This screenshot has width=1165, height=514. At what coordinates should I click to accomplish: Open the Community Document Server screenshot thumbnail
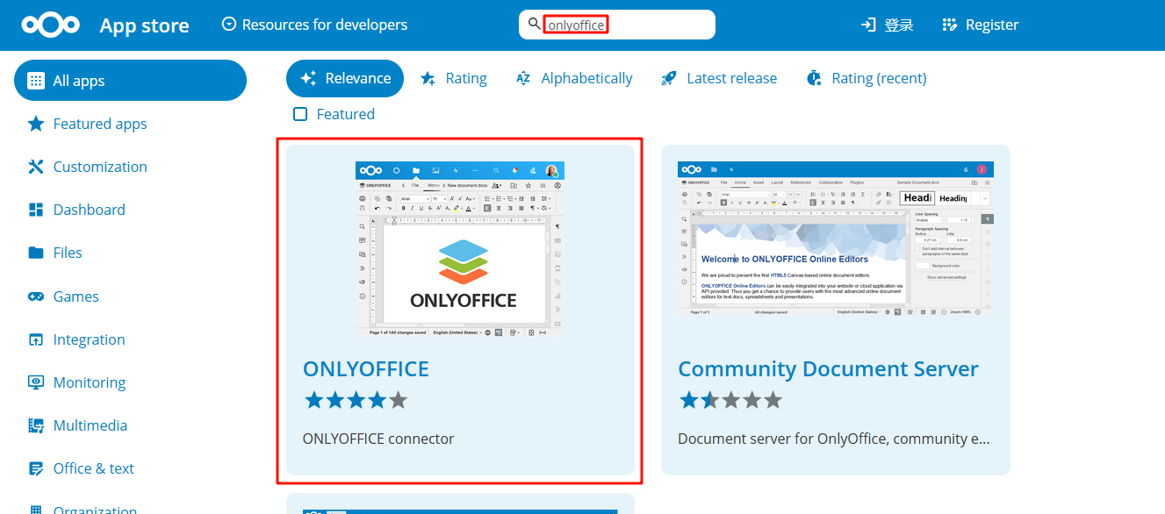coord(836,239)
